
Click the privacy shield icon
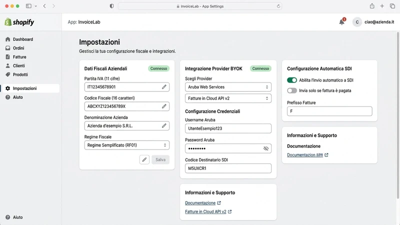pyautogui.click(x=111, y=6)
